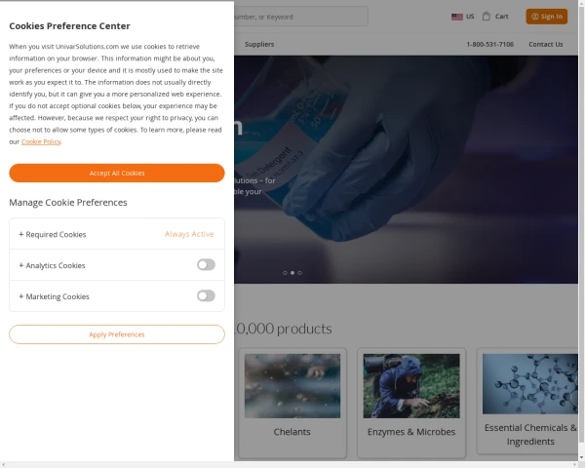Click the Accept All Cookies button
The height and width of the screenshot is (468, 585).
pos(117,173)
